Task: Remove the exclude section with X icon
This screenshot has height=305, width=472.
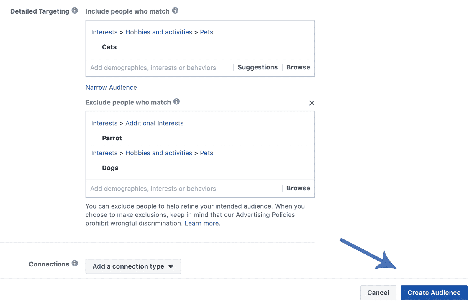Action: coord(312,103)
